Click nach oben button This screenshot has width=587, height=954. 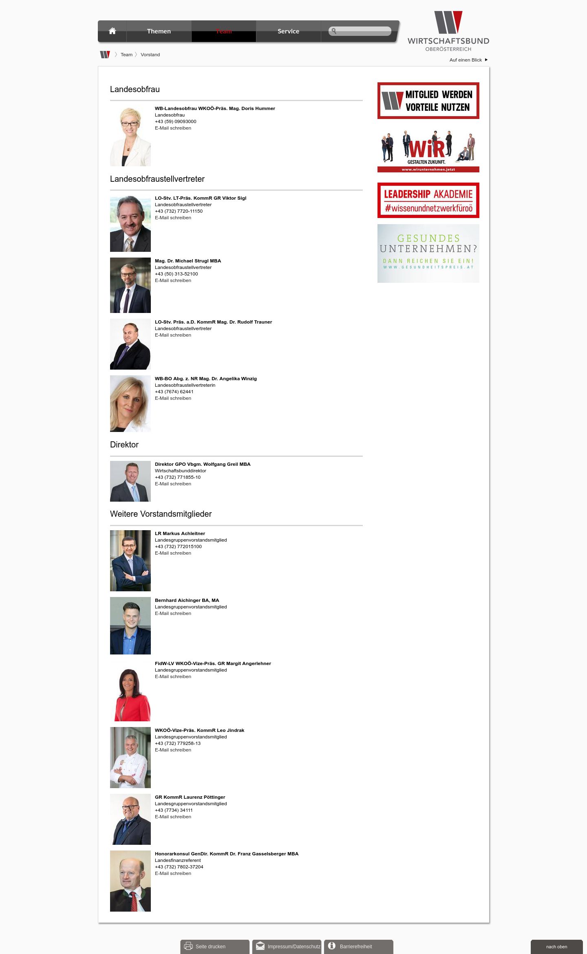[x=556, y=947]
